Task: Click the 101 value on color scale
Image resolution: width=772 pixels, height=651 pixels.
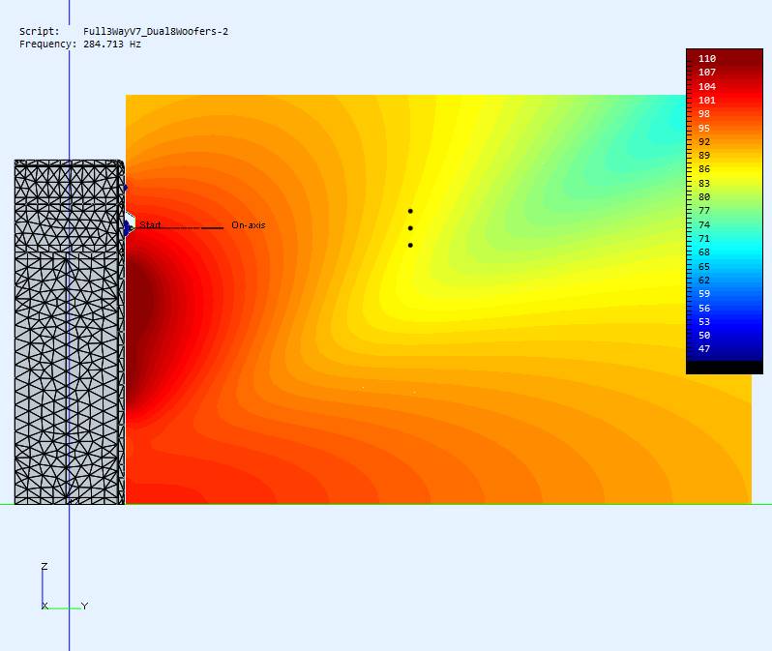Action: click(707, 101)
